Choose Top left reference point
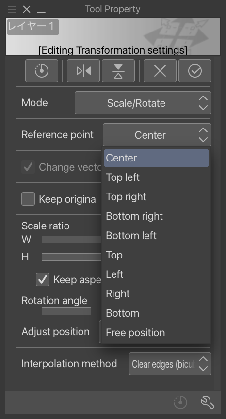The height and width of the screenshot is (419, 226). (156, 177)
